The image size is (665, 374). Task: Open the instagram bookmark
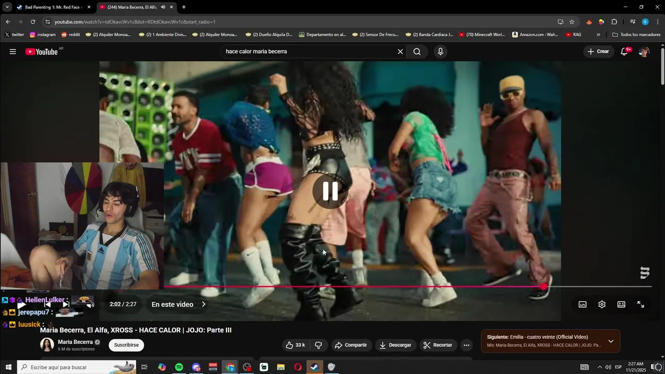[x=43, y=35]
